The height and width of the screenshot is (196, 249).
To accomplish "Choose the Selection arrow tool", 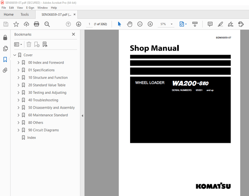I will (119, 24).
